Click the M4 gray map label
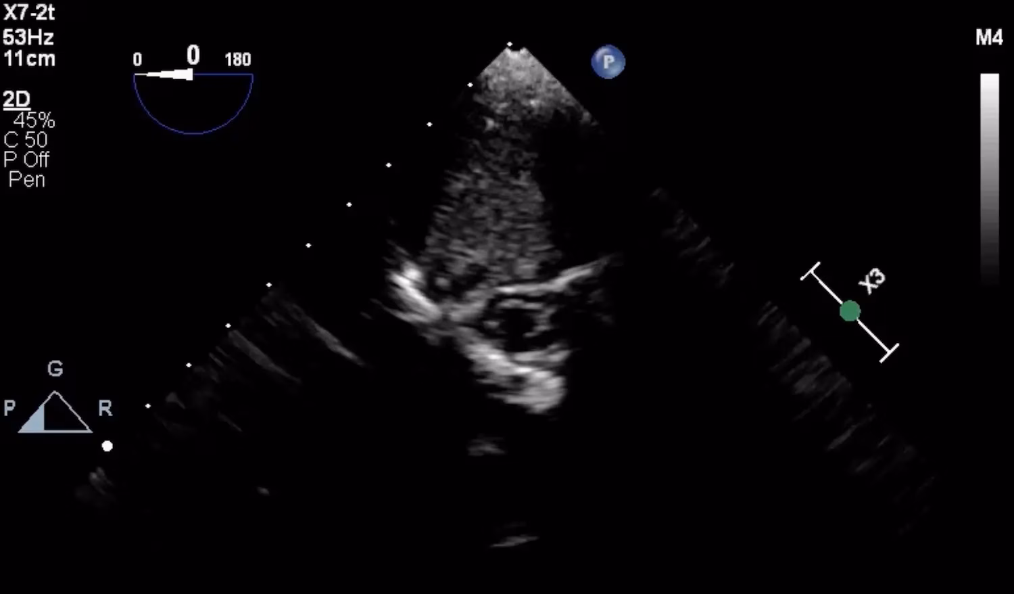1014x594 pixels. pos(989,37)
